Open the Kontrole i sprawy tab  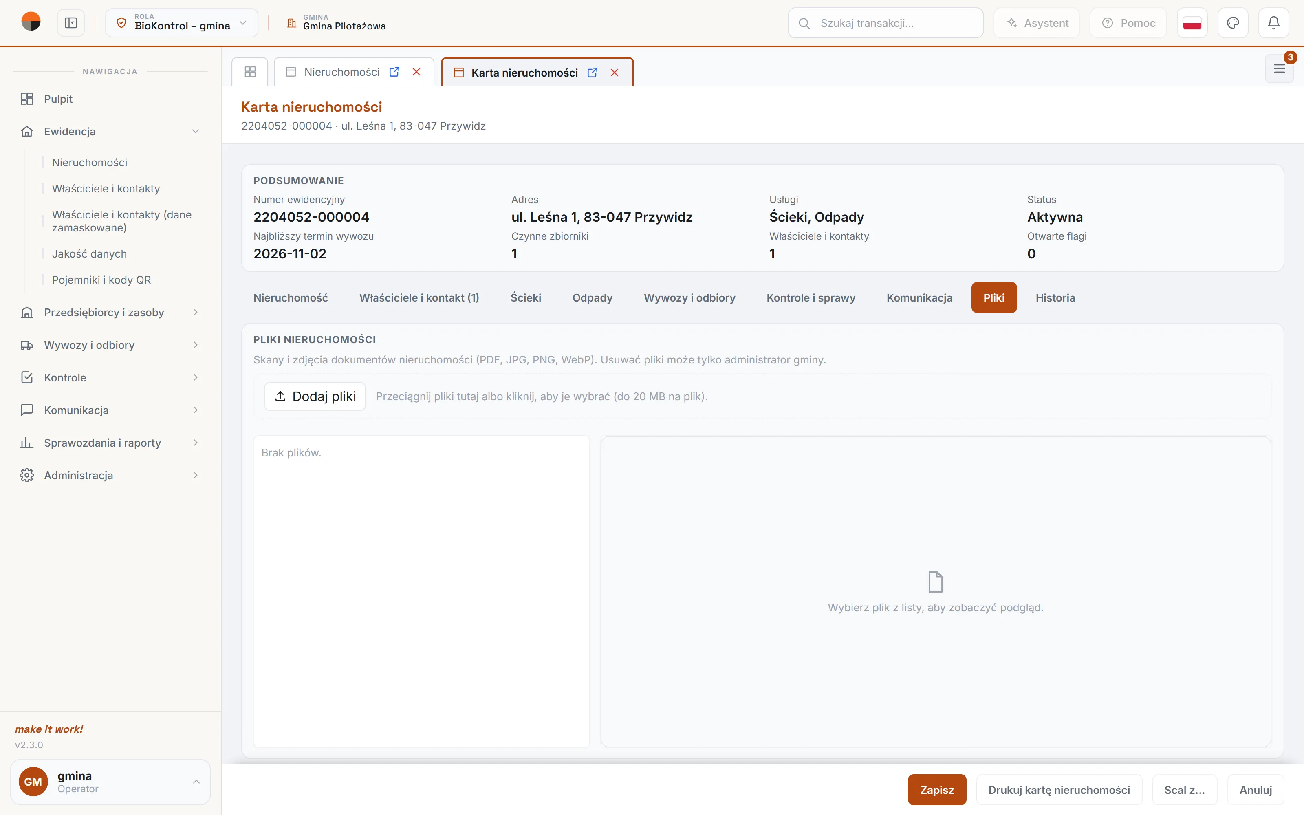tap(811, 297)
